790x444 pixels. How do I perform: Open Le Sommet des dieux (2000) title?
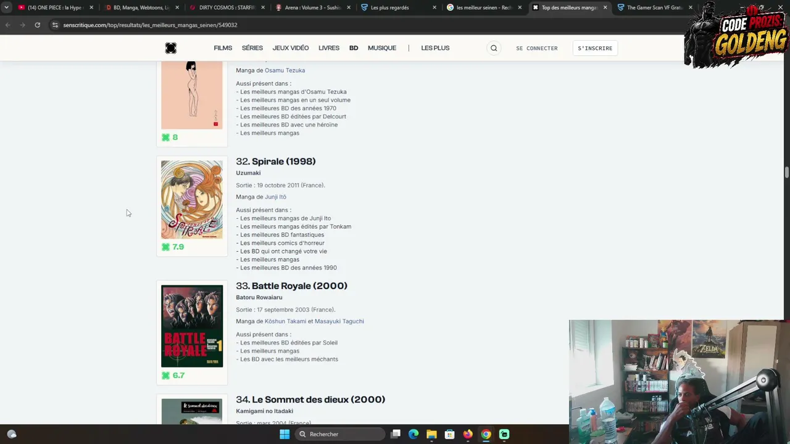(x=318, y=400)
